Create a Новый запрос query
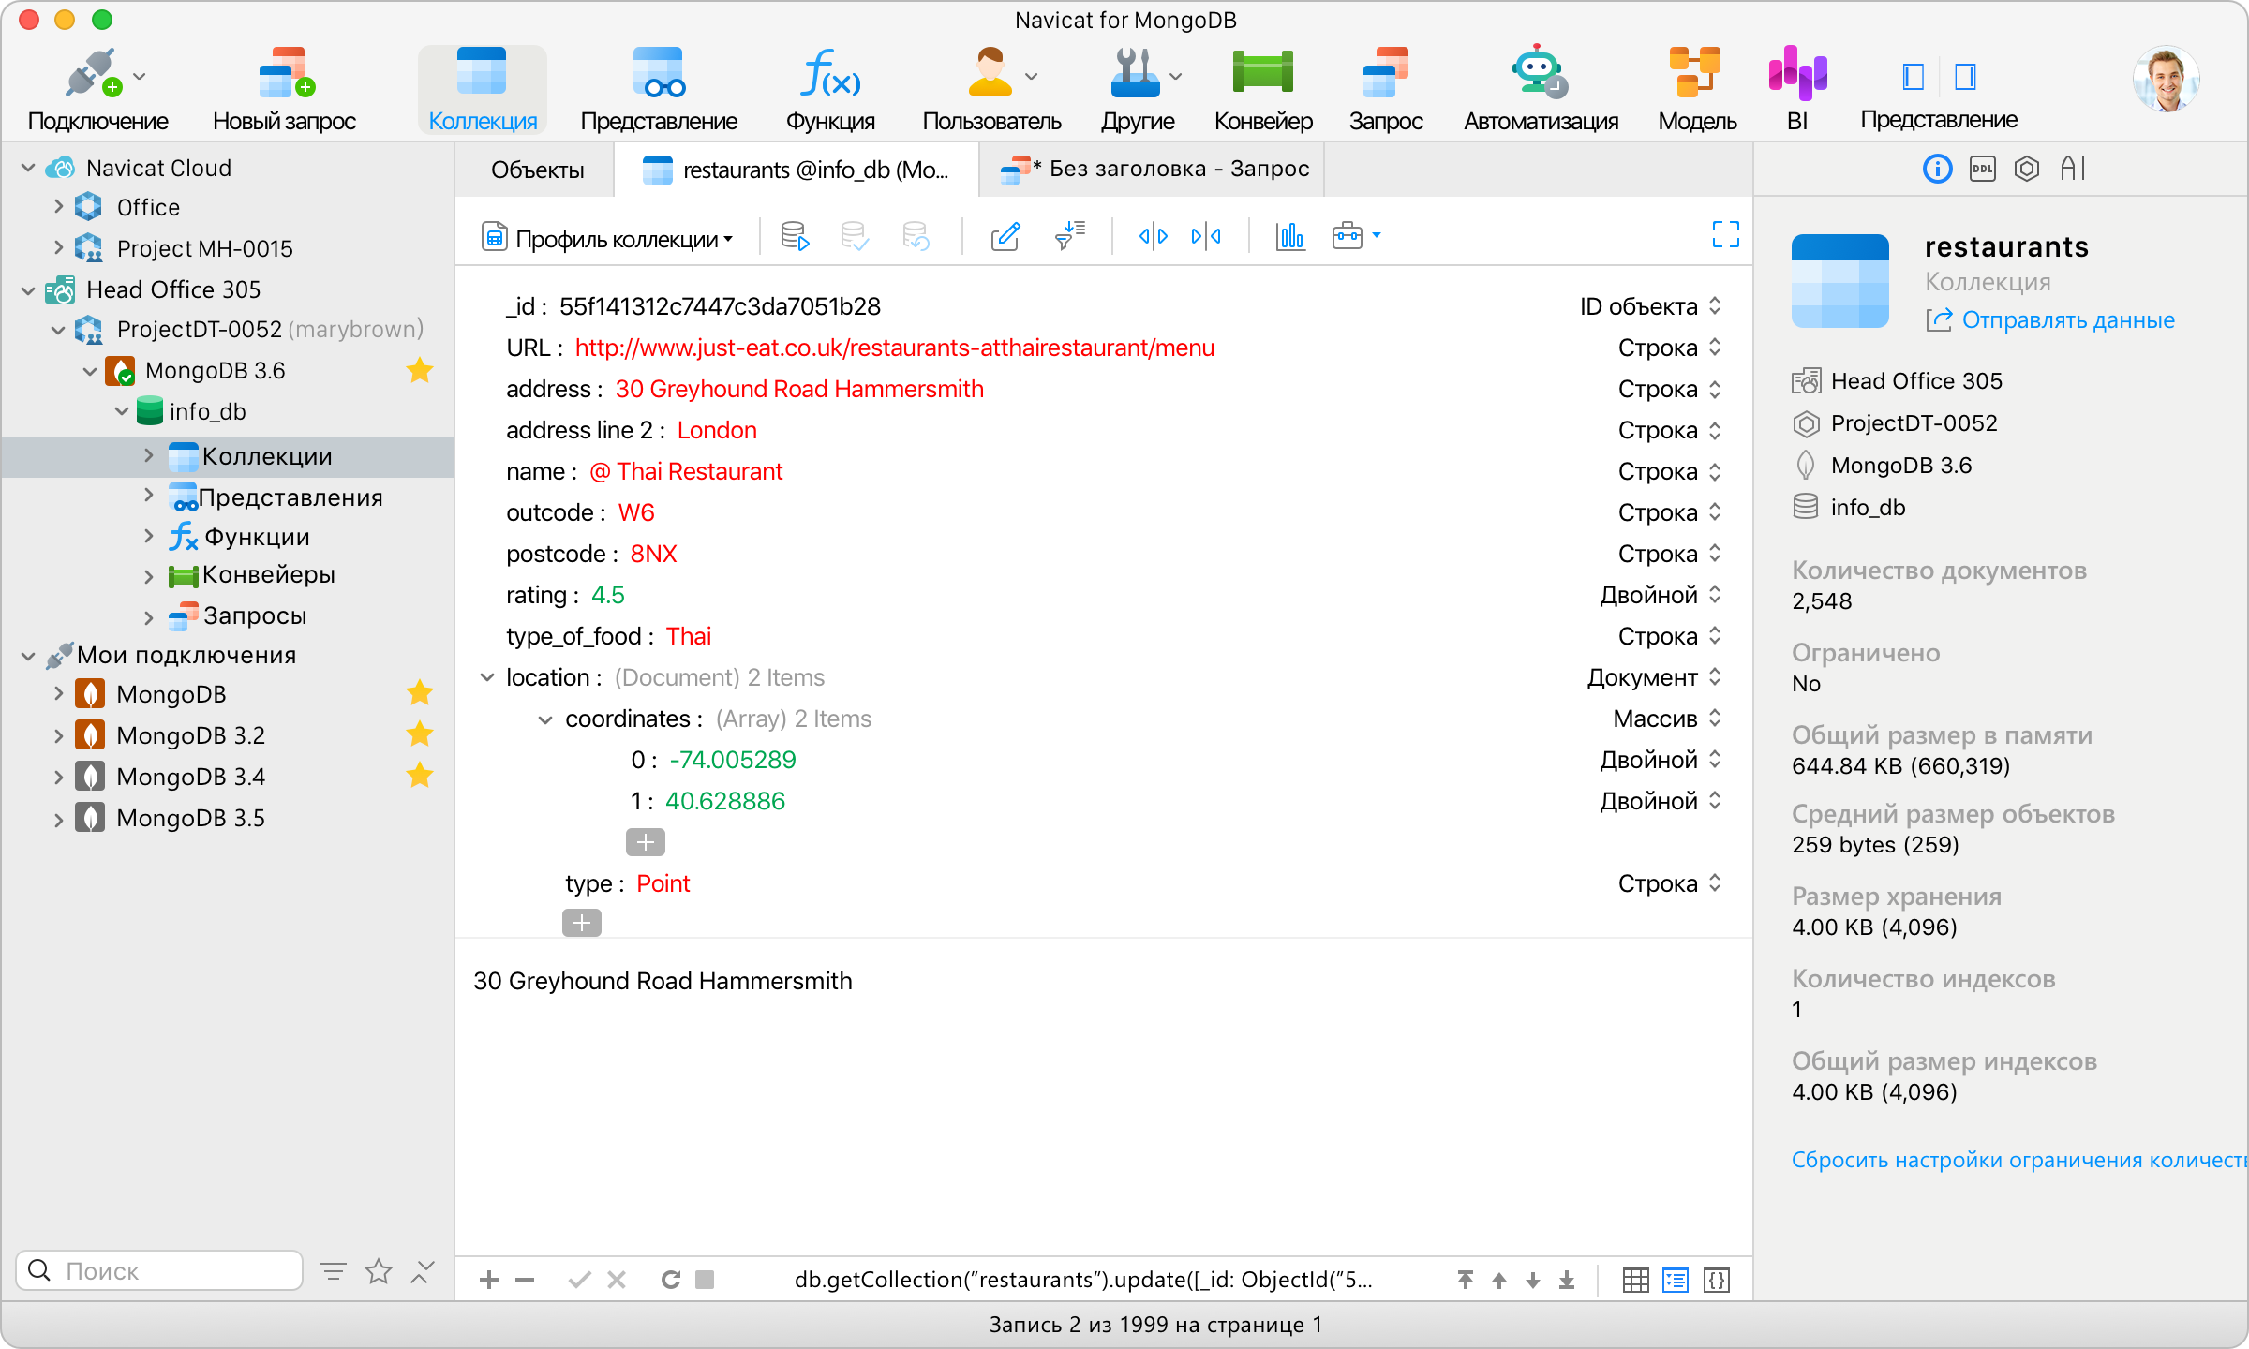This screenshot has height=1349, width=2249. (285, 90)
